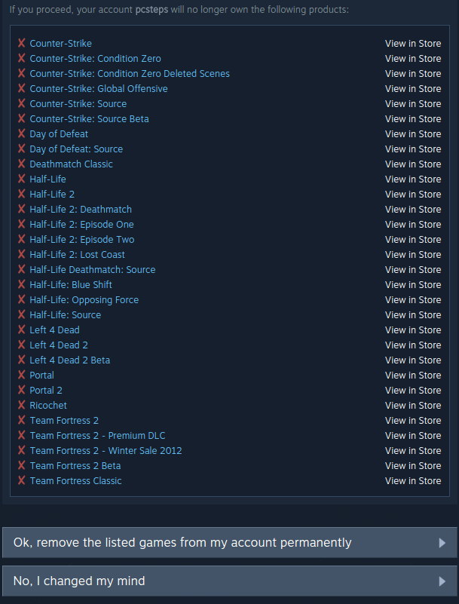The width and height of the screenshot is (459, 604).
Task: Click the red X next to Deathmatch Classic
Action: (x=22, y=164)
